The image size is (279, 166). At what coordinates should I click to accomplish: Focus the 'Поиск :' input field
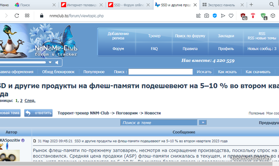pos(160,72)
